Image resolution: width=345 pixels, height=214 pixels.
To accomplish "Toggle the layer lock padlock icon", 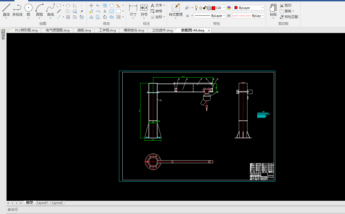I will click(x=205, y=8).
